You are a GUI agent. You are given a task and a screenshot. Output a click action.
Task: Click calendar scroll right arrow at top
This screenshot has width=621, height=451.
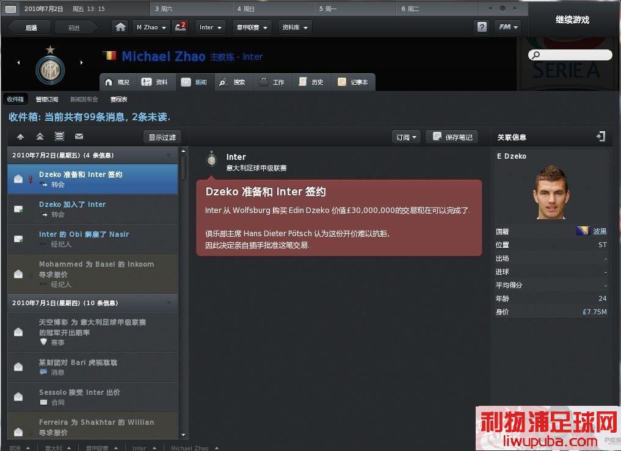click(515, 9)
